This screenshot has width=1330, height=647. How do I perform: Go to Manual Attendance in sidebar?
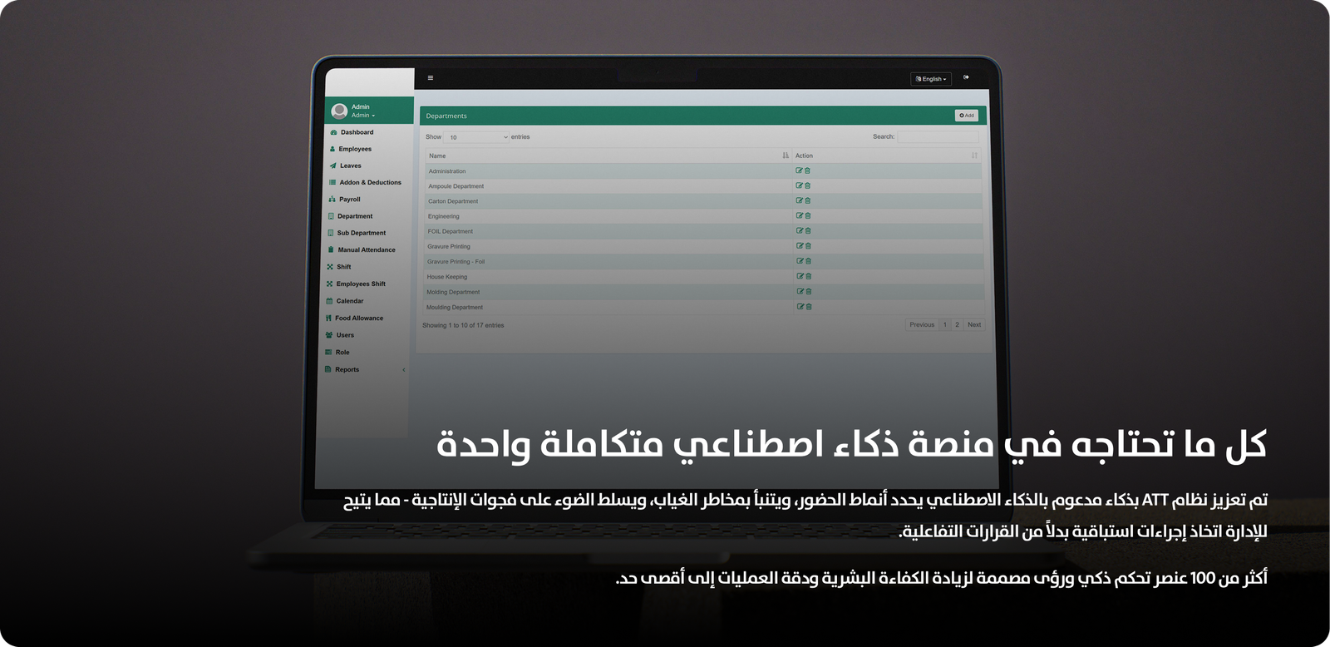point(366,249)
